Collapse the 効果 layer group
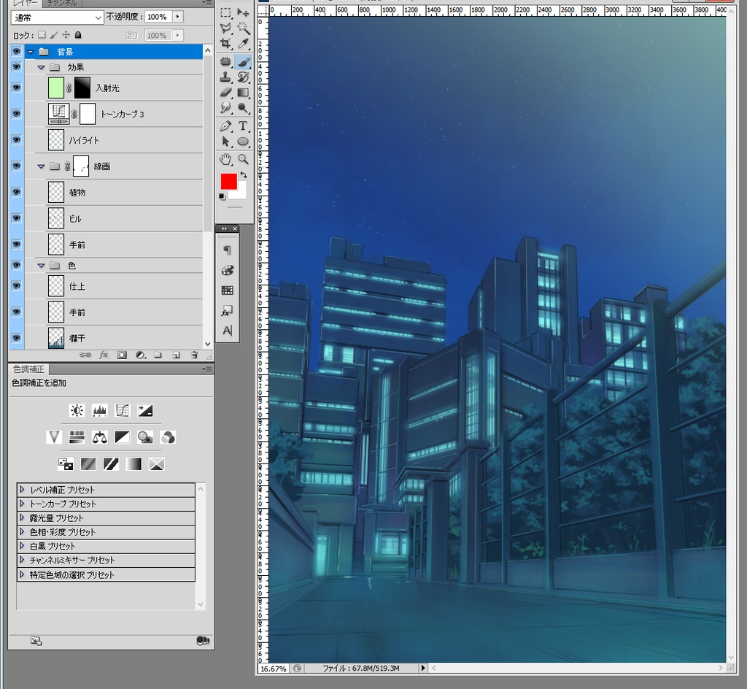This screenshot has width=747, height=689. pos(42,66)
